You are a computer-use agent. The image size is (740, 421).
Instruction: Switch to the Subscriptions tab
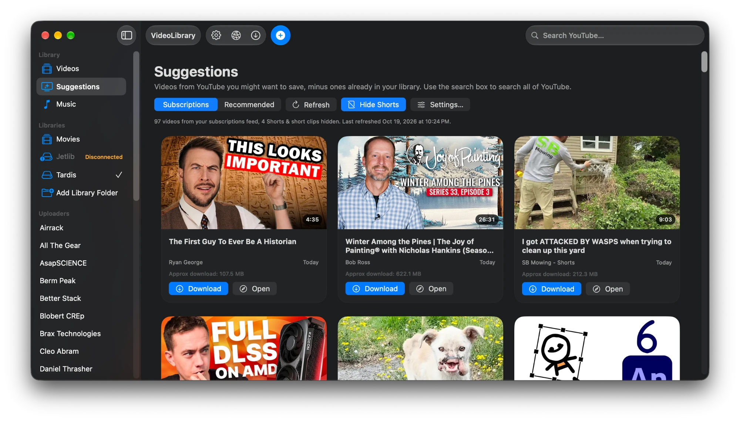tap(186, 105)
